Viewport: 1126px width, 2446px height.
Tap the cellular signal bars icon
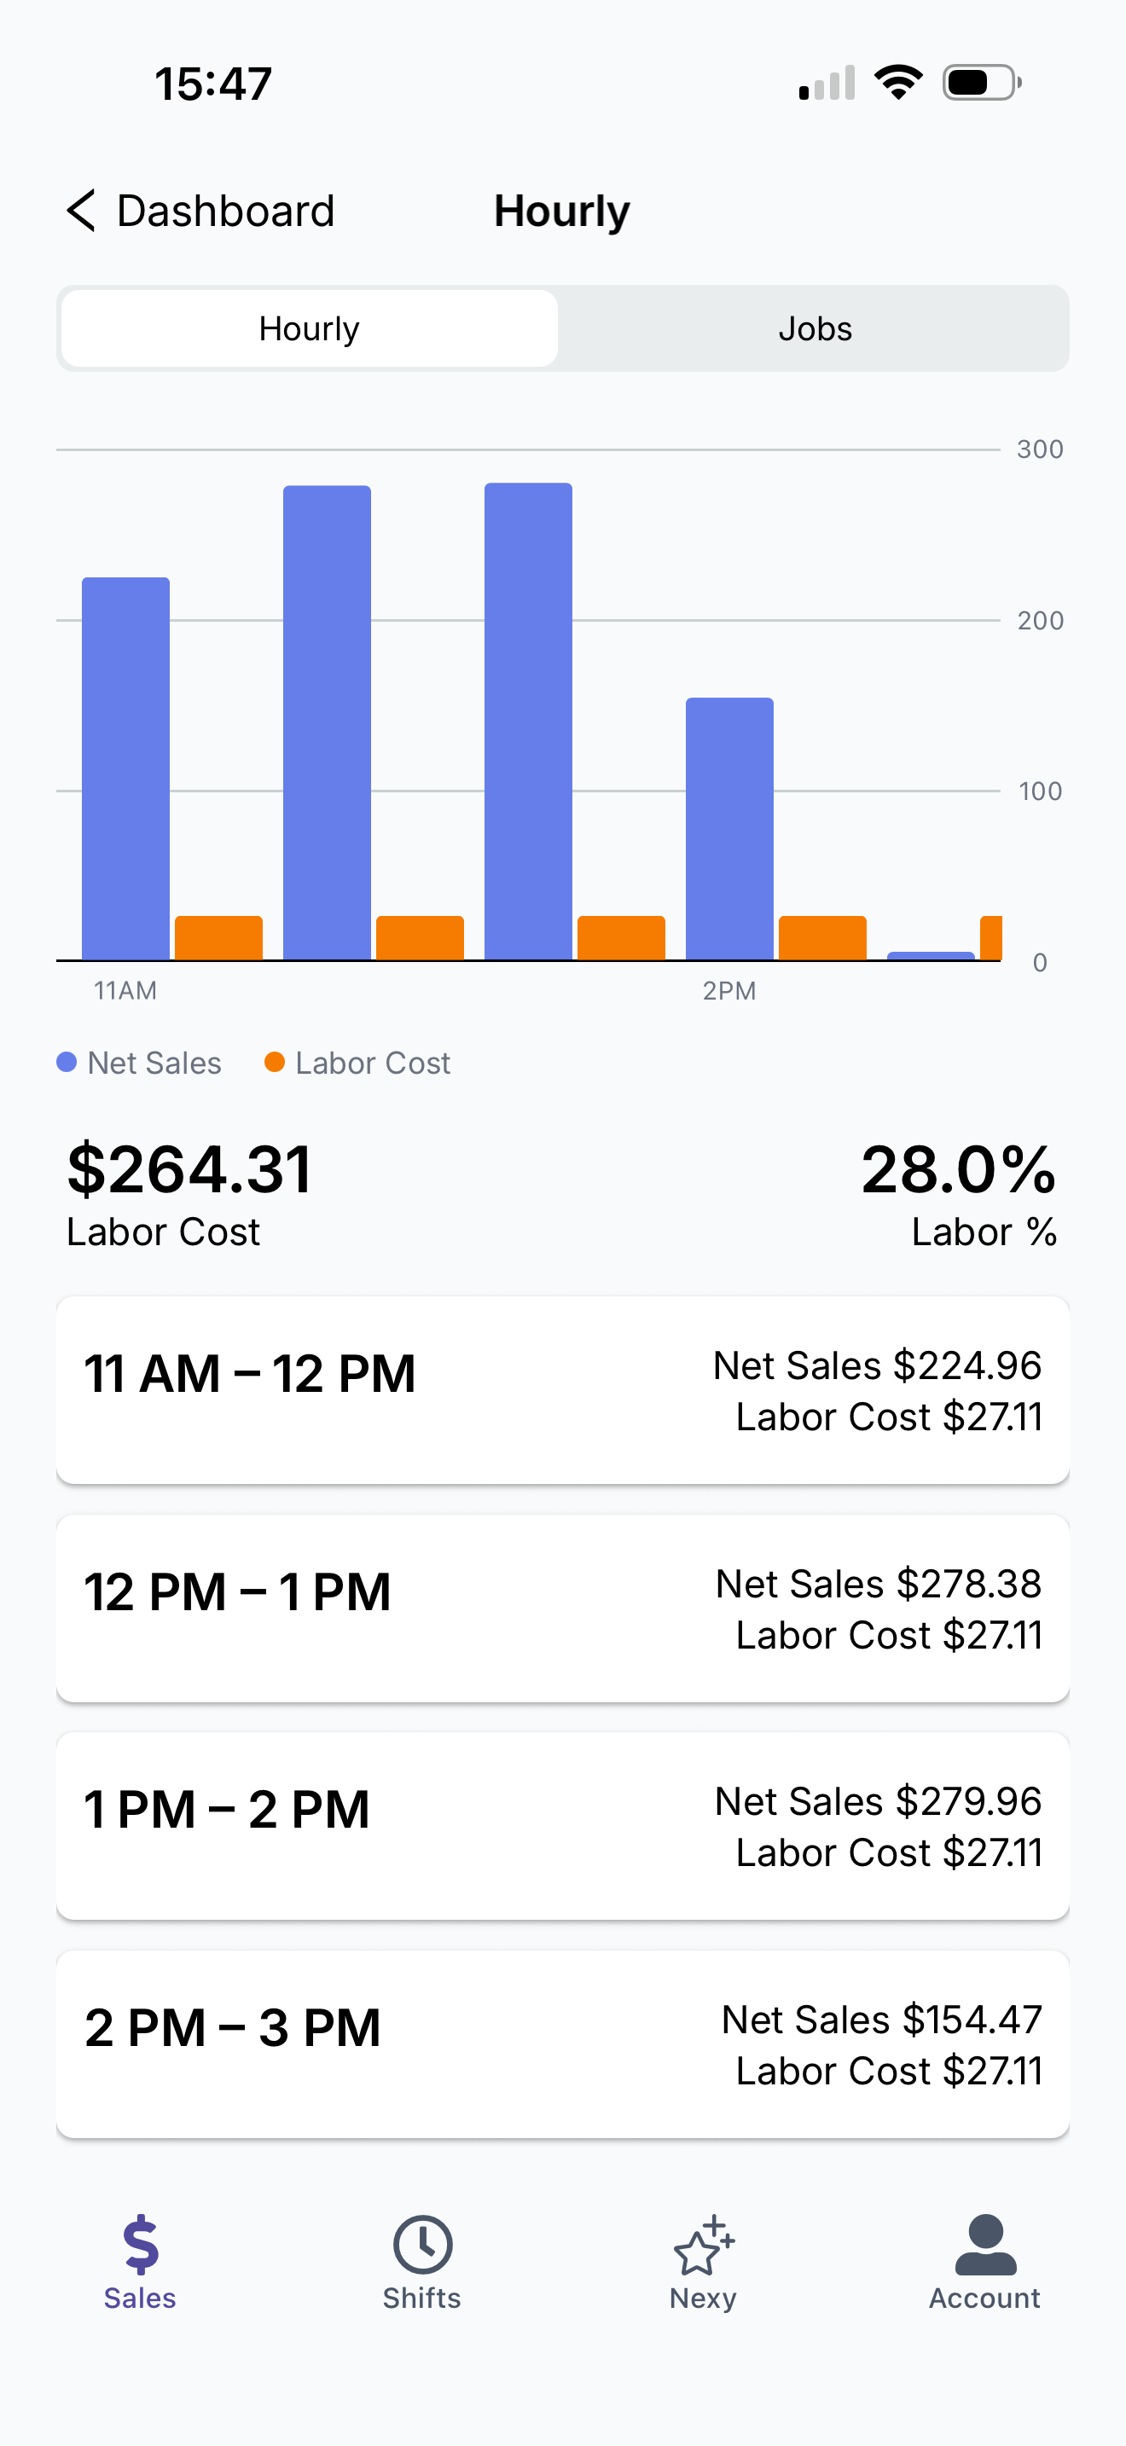click(827, 84)
